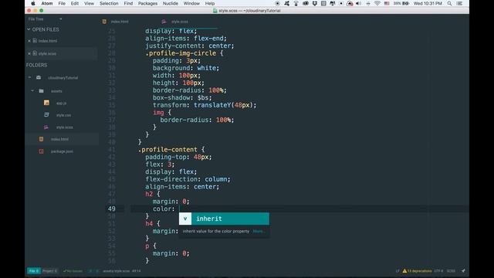Select style.scss under Open Files

pyautogui.click(x=47, y=53)
